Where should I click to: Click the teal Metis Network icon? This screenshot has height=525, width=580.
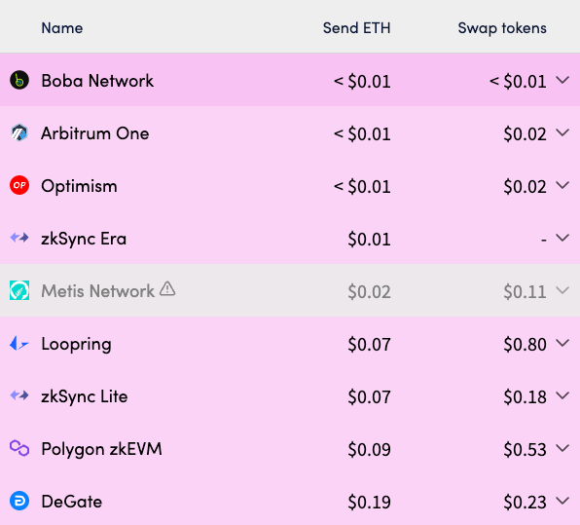[19, 290]
